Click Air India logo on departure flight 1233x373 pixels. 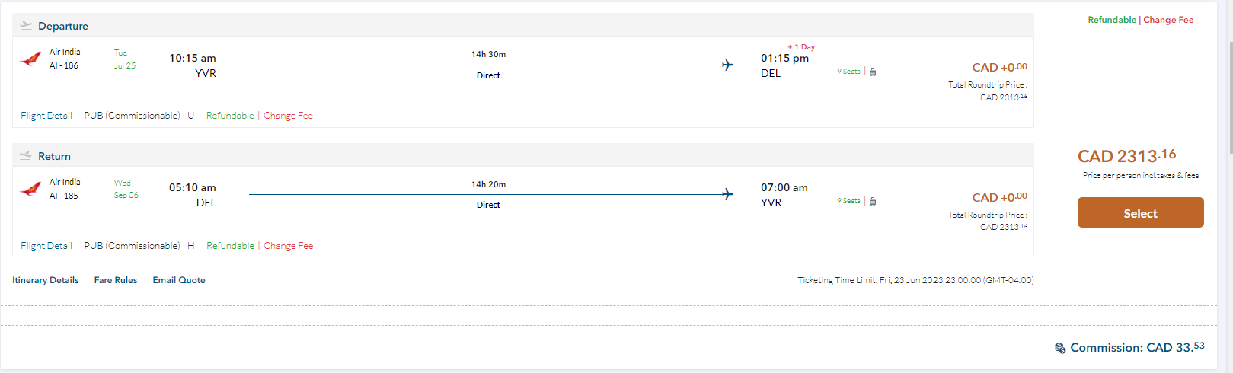(x=30, y=59)
